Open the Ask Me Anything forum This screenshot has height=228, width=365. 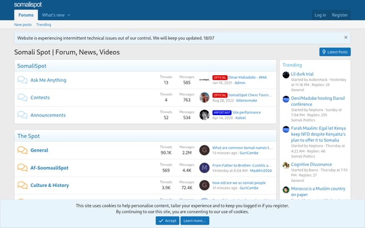click(48, 80)
